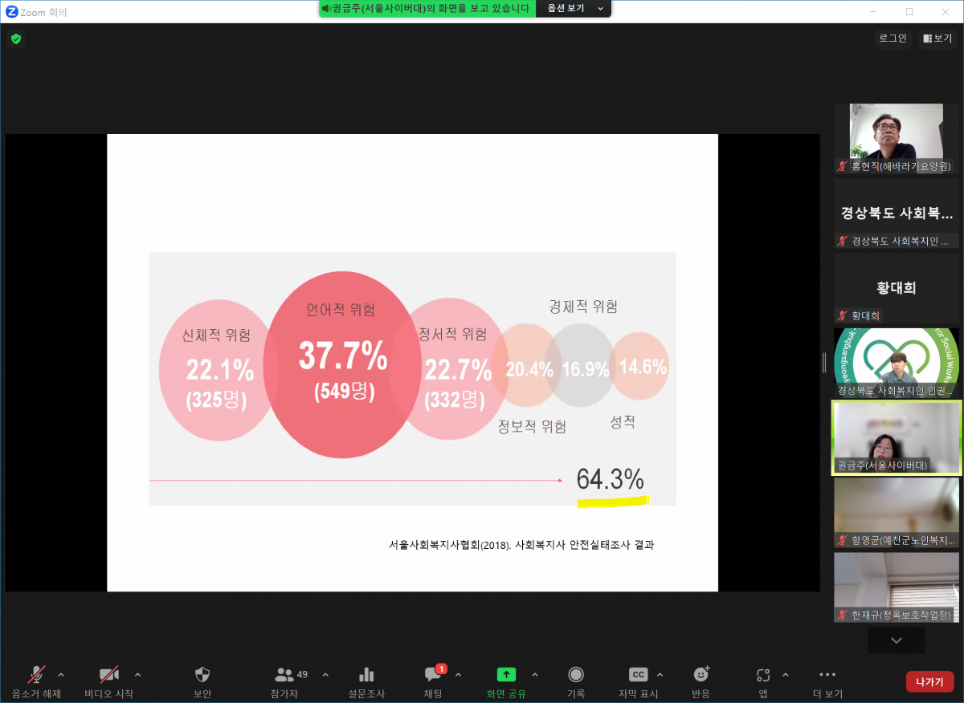
Task: Start Record (기록) icon
Action: tap(576, 675)
